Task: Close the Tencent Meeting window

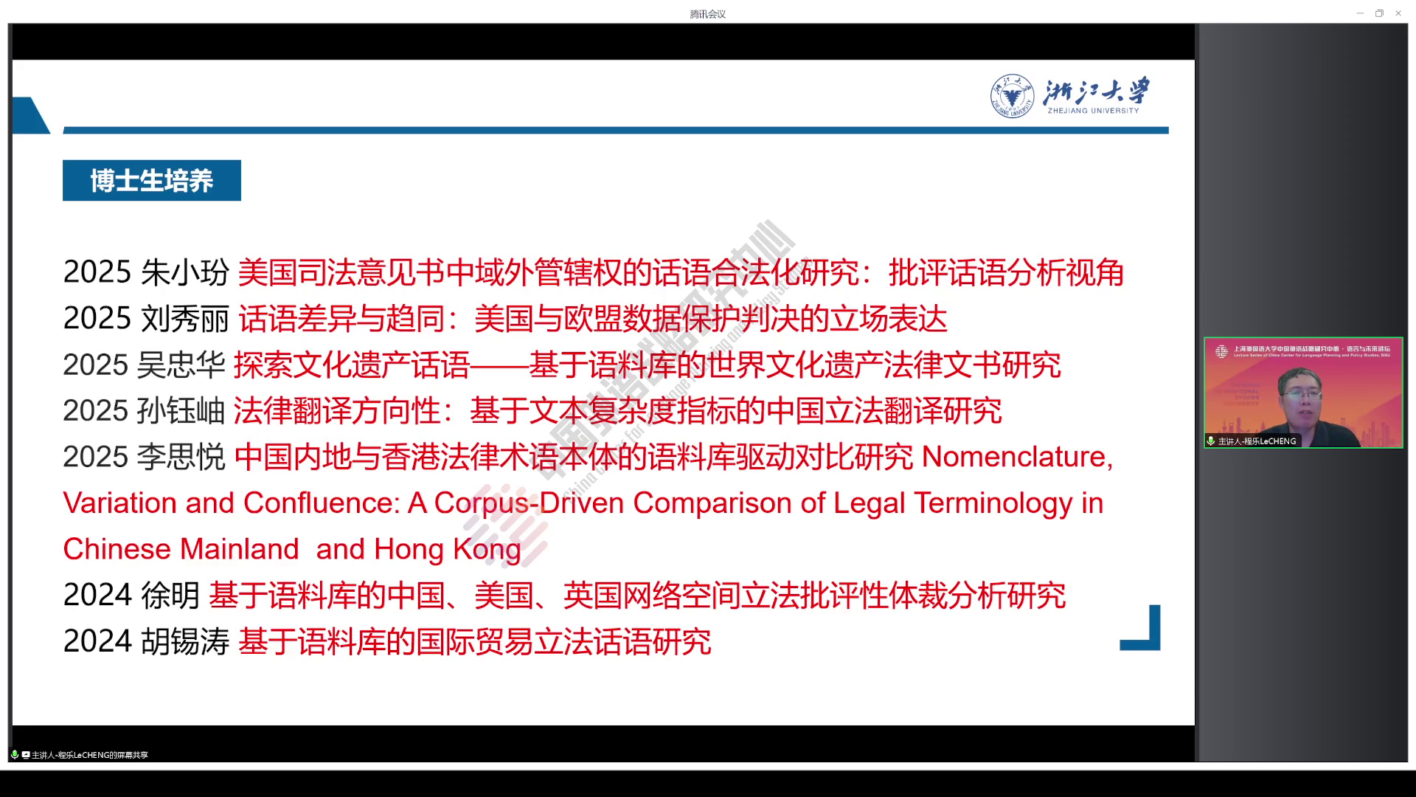Action: pyautogui.click(x=1398, y=13)
